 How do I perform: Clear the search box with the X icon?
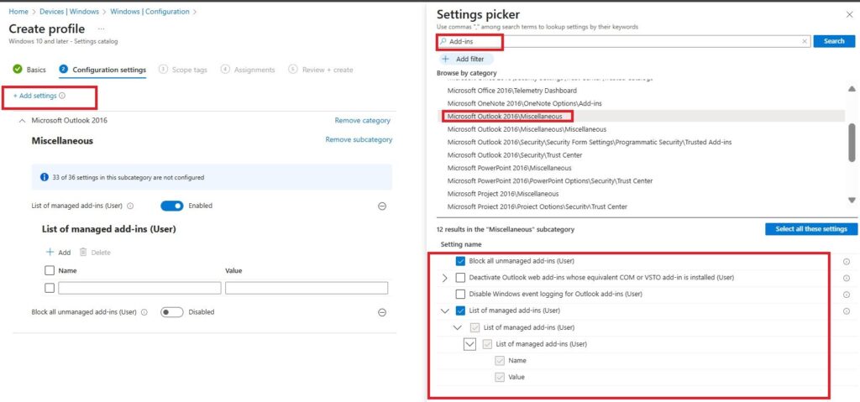point(805,41)
